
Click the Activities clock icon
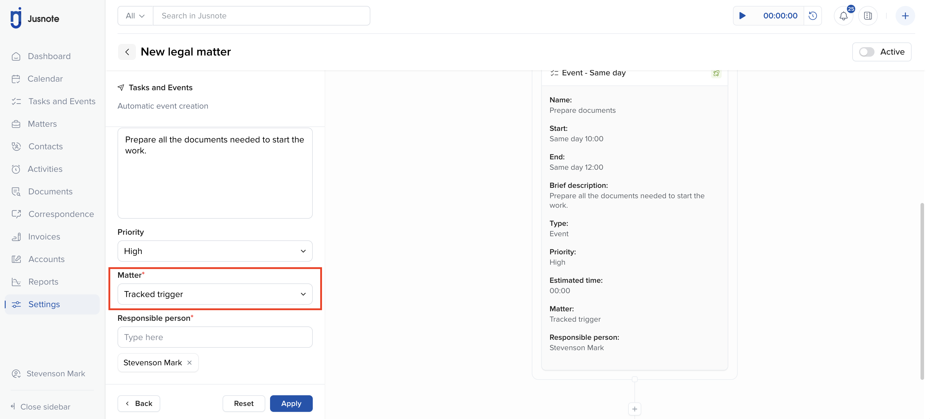tap(16, 169)
